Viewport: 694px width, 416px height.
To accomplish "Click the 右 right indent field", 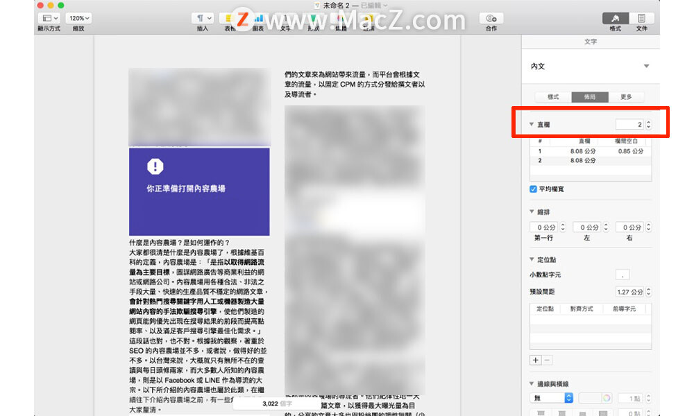I will [630, 227].
